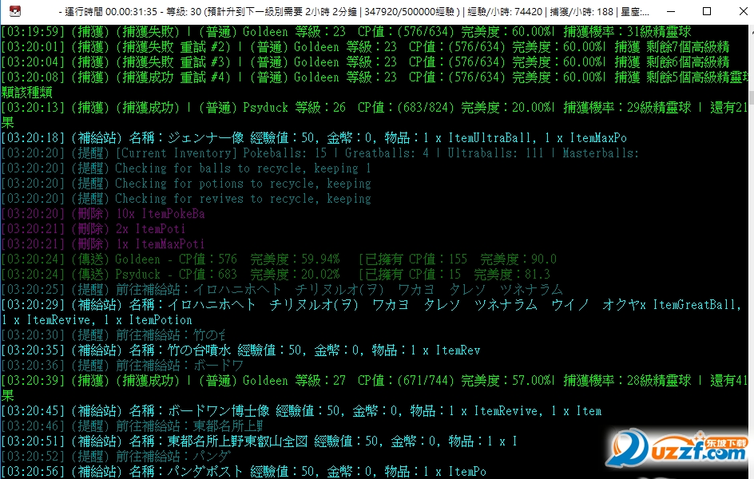Image resolution: width=754 pixels, height=479 pixels.
Task: Select the [Current Inventory] Pokeballs: 15 line
Action: (x=320, y=153)
